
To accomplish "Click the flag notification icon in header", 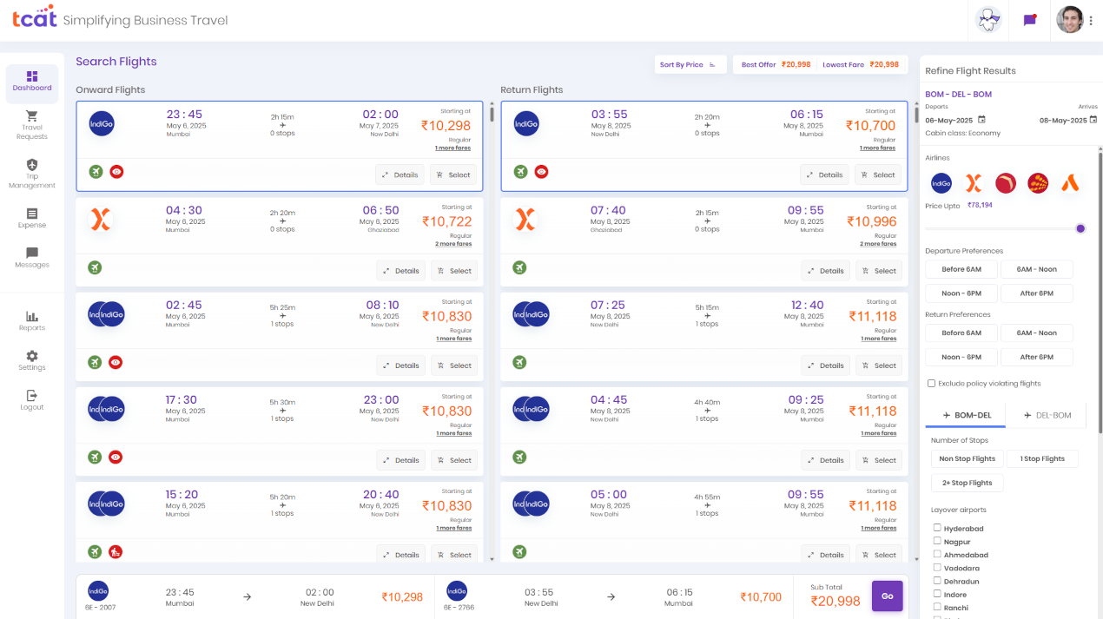I will click(1030, 19).
